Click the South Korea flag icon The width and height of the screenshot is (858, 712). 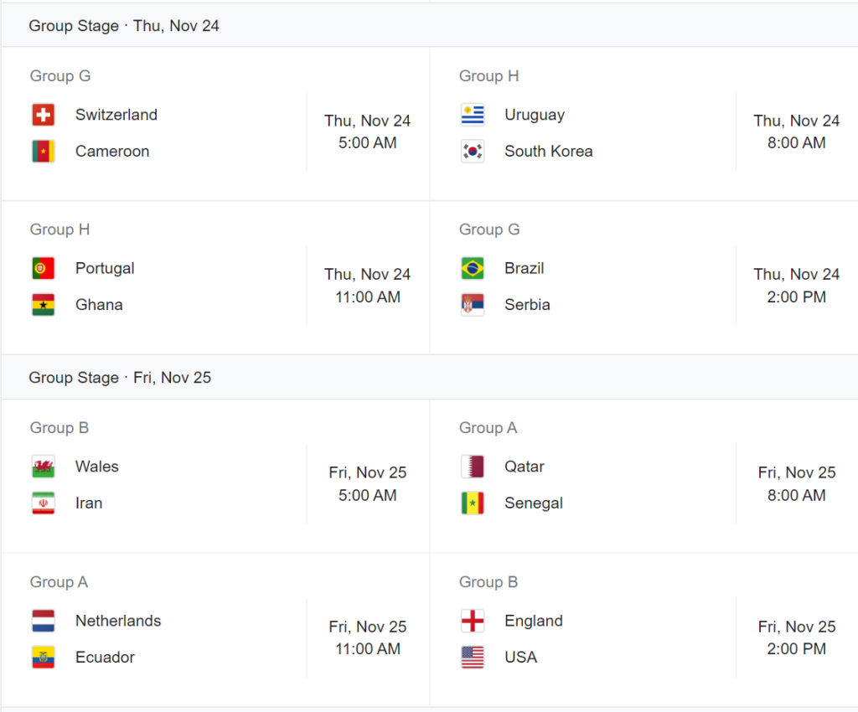473,152
